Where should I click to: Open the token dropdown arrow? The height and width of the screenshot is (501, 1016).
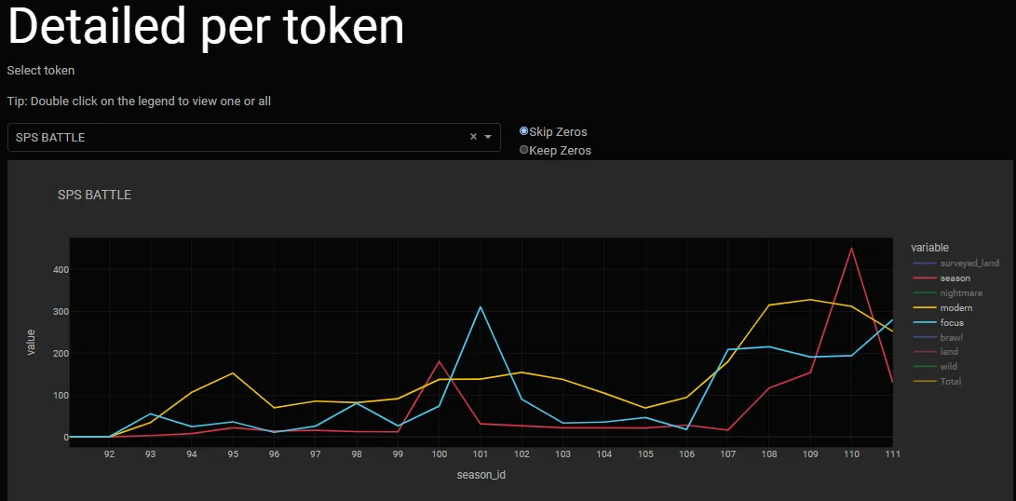(488, 137)
